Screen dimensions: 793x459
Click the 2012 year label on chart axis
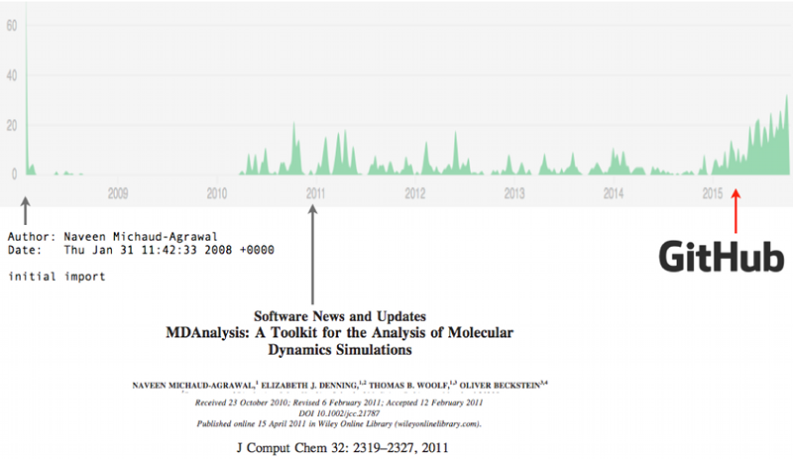click(415, 193)
